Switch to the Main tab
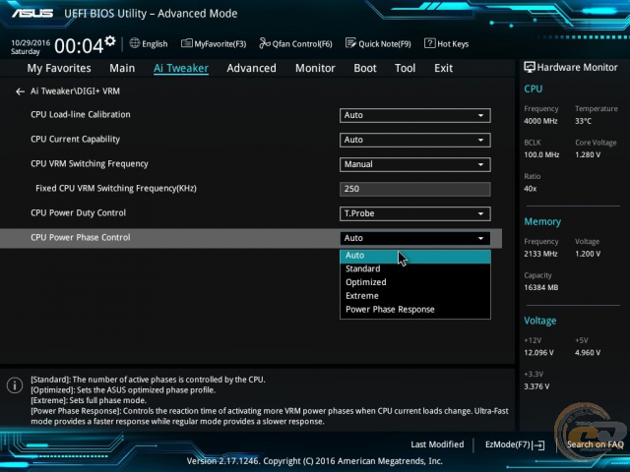 coord(122,68)
